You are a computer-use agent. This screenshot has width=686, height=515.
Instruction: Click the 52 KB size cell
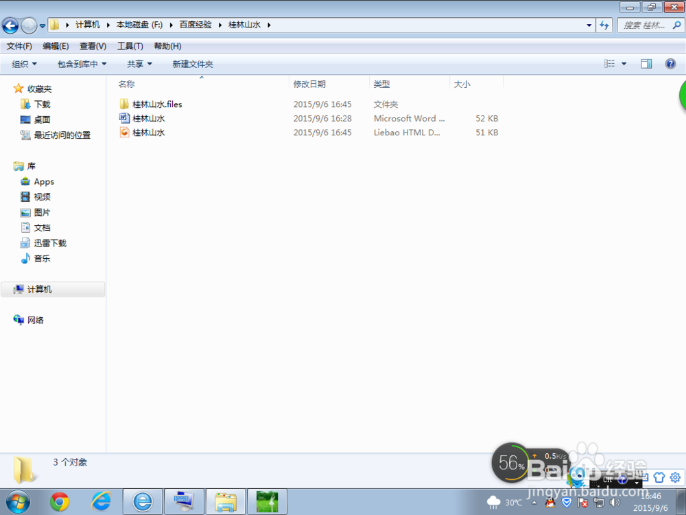pyautogui.click(x=487, y=118)
